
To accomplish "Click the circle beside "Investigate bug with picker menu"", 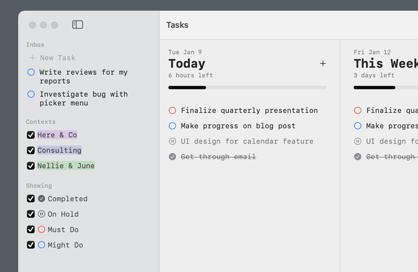I will tap(31, 94).
